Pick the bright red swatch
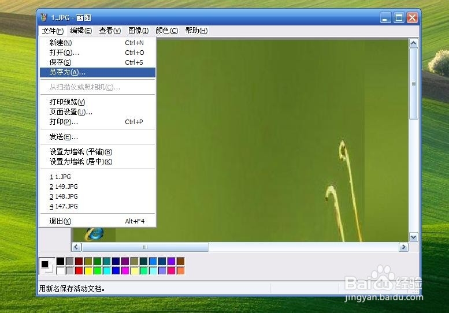Screen dimensions: 449x313 pyautogui.click(x=79, y=270)
